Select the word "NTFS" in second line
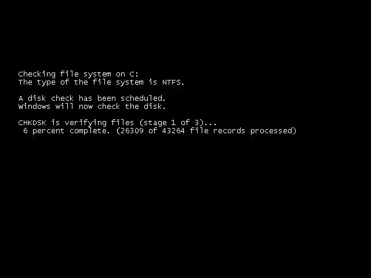The image size is (371, 278). [x=172, y=82]
